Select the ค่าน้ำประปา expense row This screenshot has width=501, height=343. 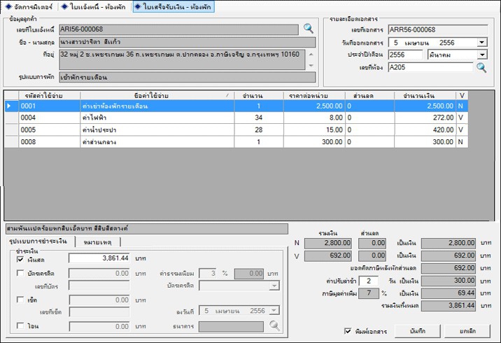pos(237,129)
